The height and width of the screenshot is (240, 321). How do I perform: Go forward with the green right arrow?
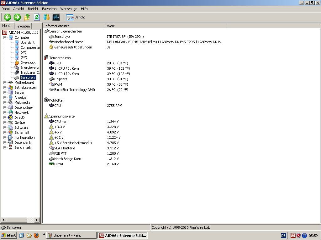17,17
